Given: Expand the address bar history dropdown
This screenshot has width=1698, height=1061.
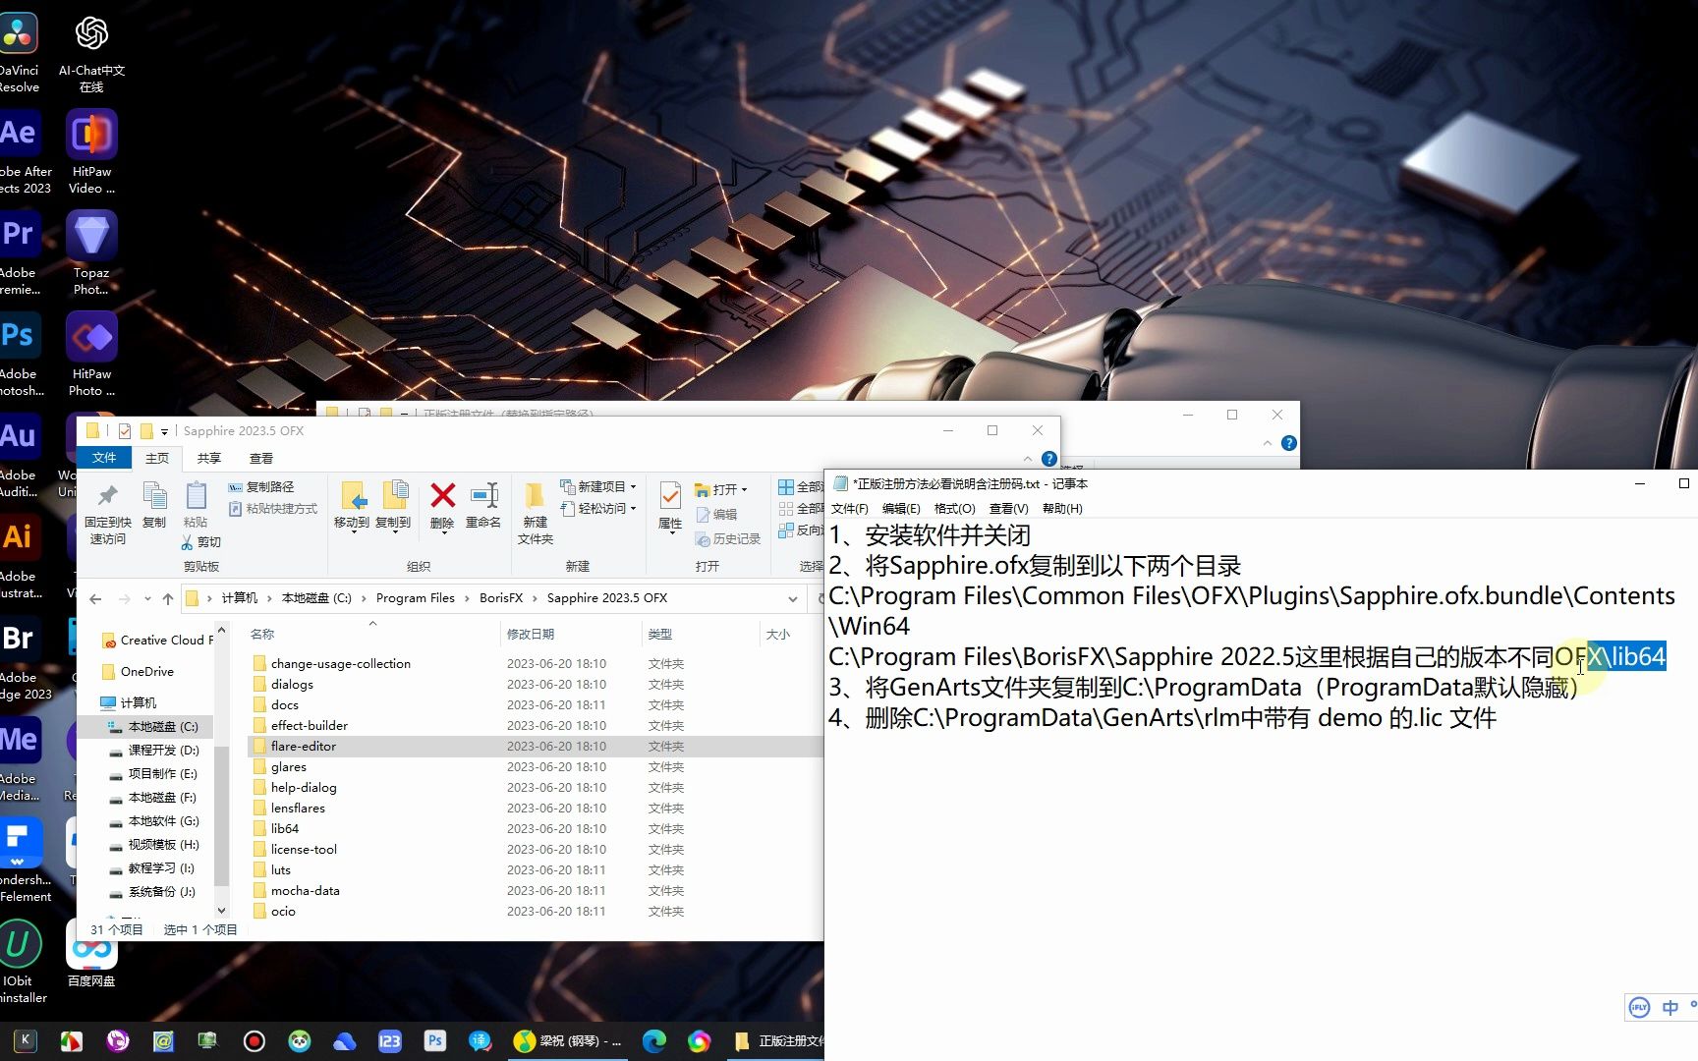Looking at the screenshot, I should (x=792, y=598).
